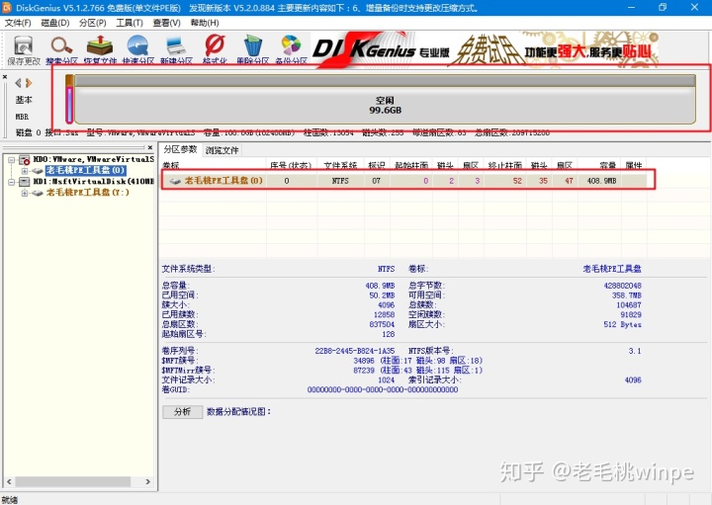Click the DiskGenius 专业版 banner advertisement
The height and width of the screenshot is (505, 712).
click(x=485, y=50)
